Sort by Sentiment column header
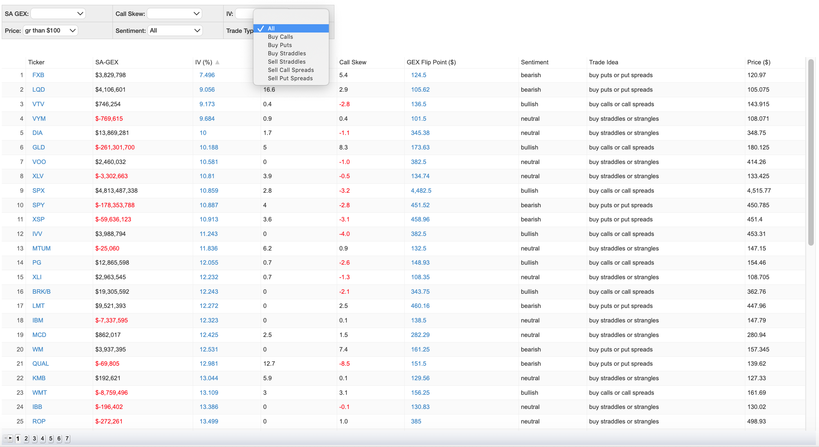819x447 pixels. (534, 62)
